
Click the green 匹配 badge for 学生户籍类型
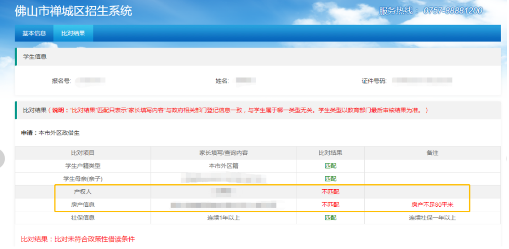(330, 165)
